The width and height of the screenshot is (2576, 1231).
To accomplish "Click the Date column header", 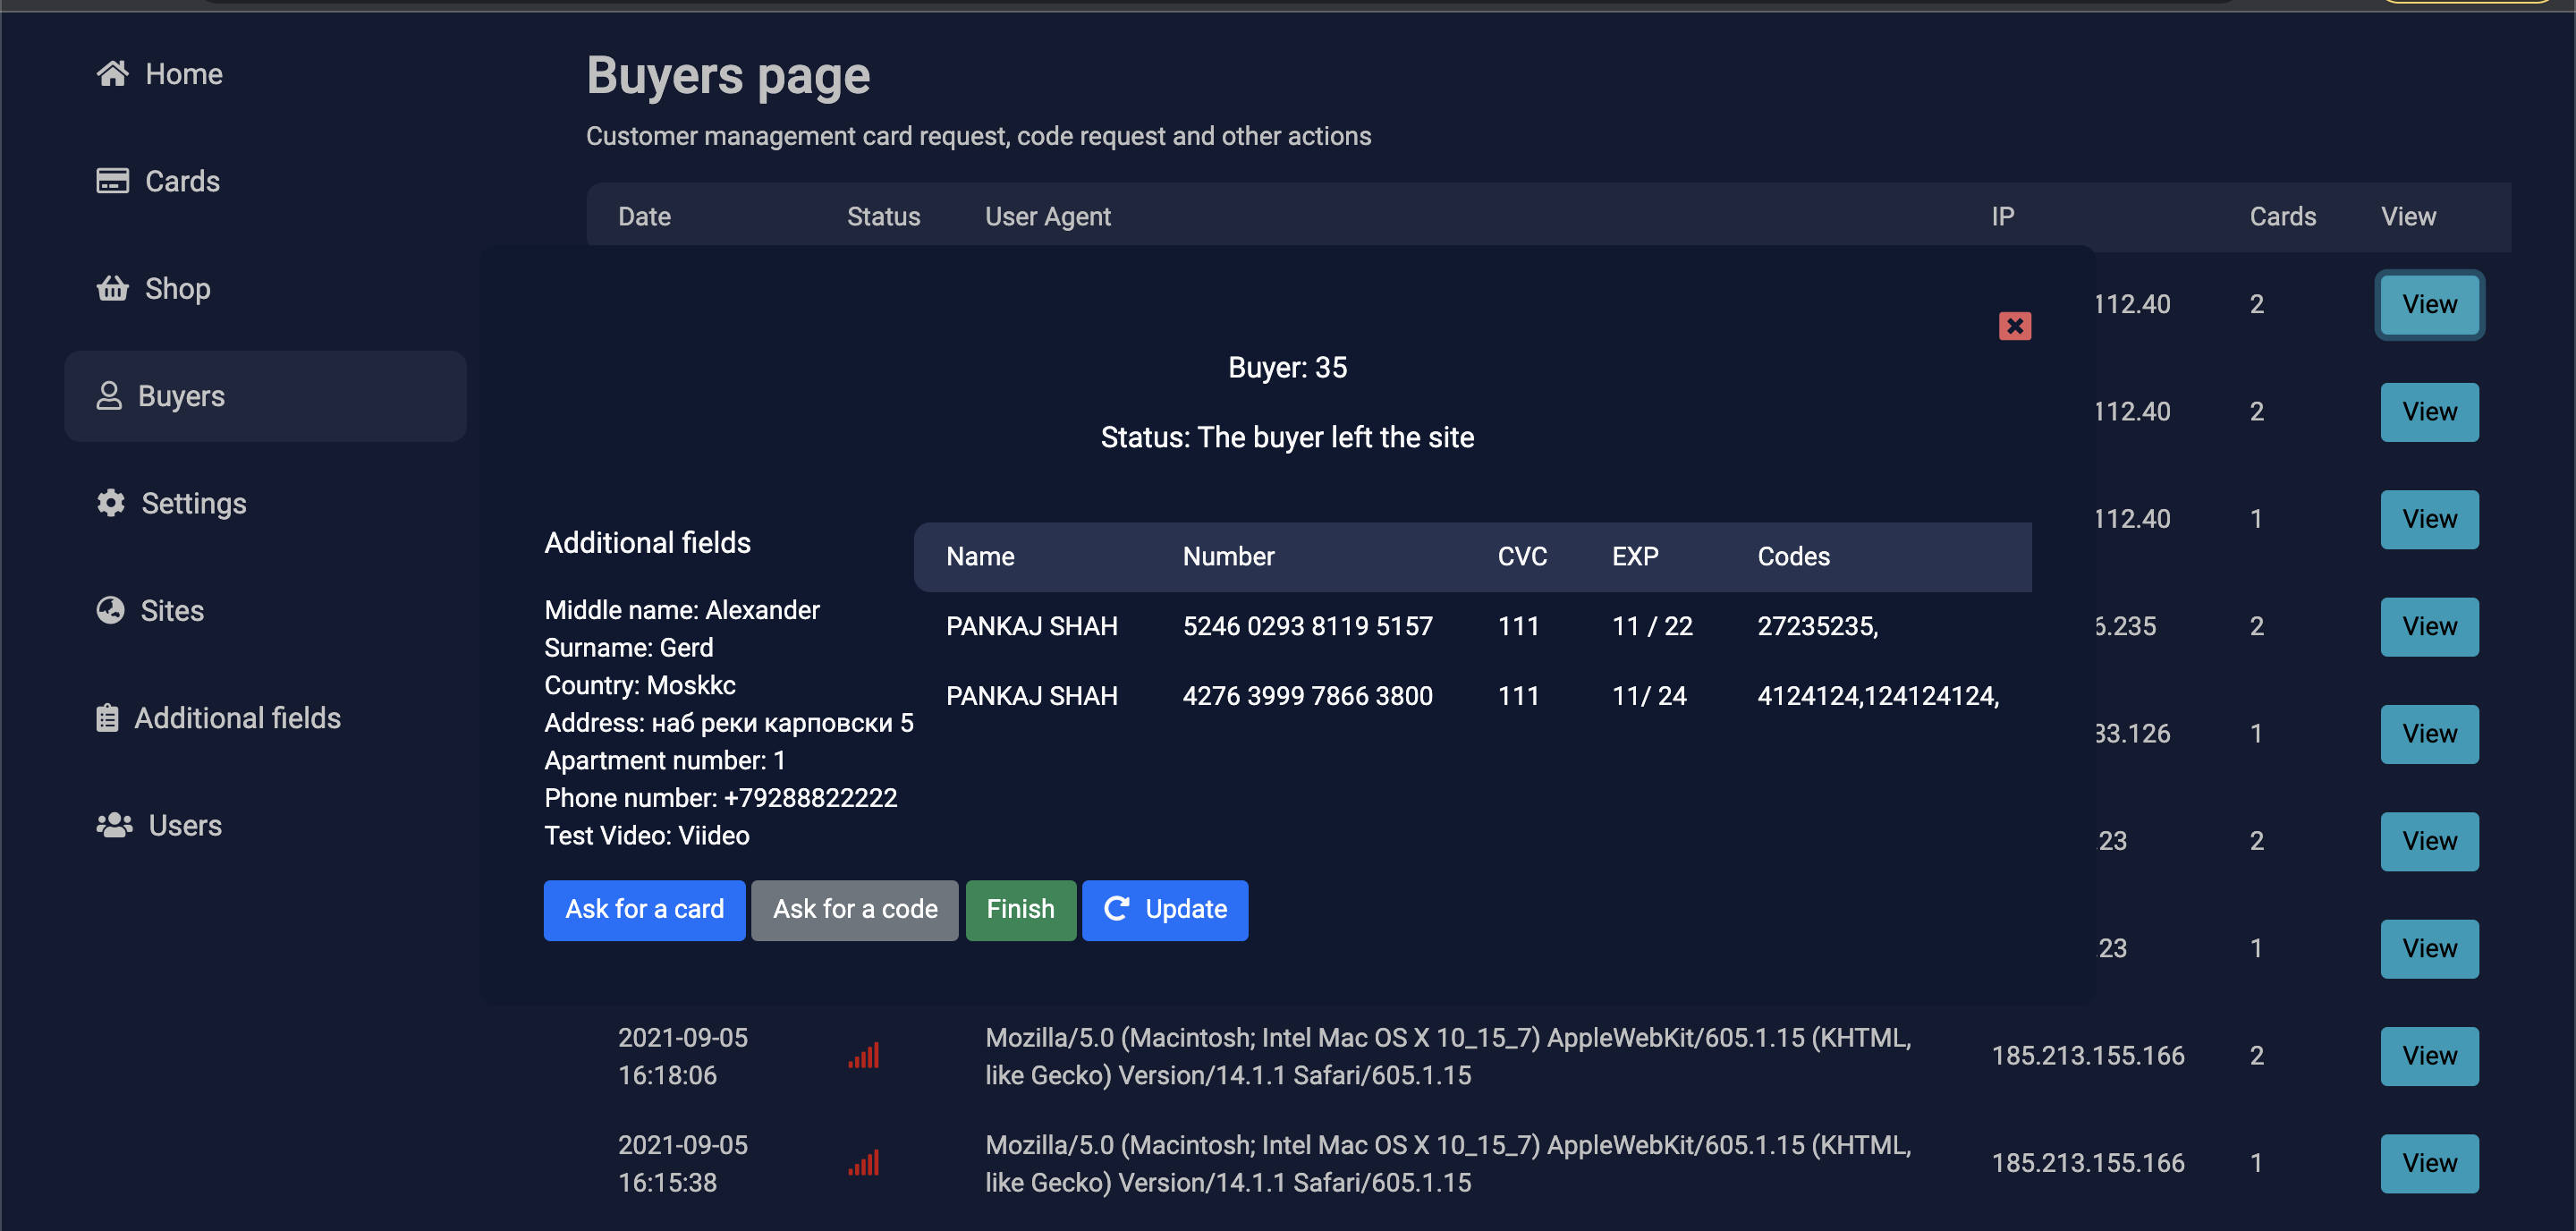I will 644,216.
